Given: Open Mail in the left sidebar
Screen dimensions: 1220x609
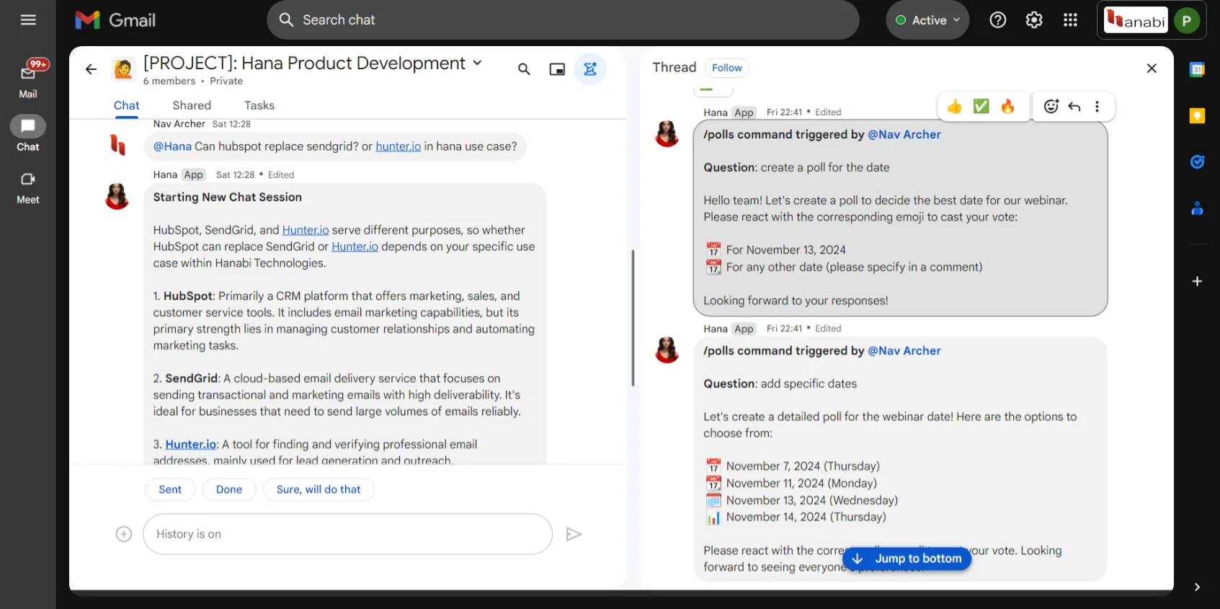Looking at the screenshot, I should 28,79.
